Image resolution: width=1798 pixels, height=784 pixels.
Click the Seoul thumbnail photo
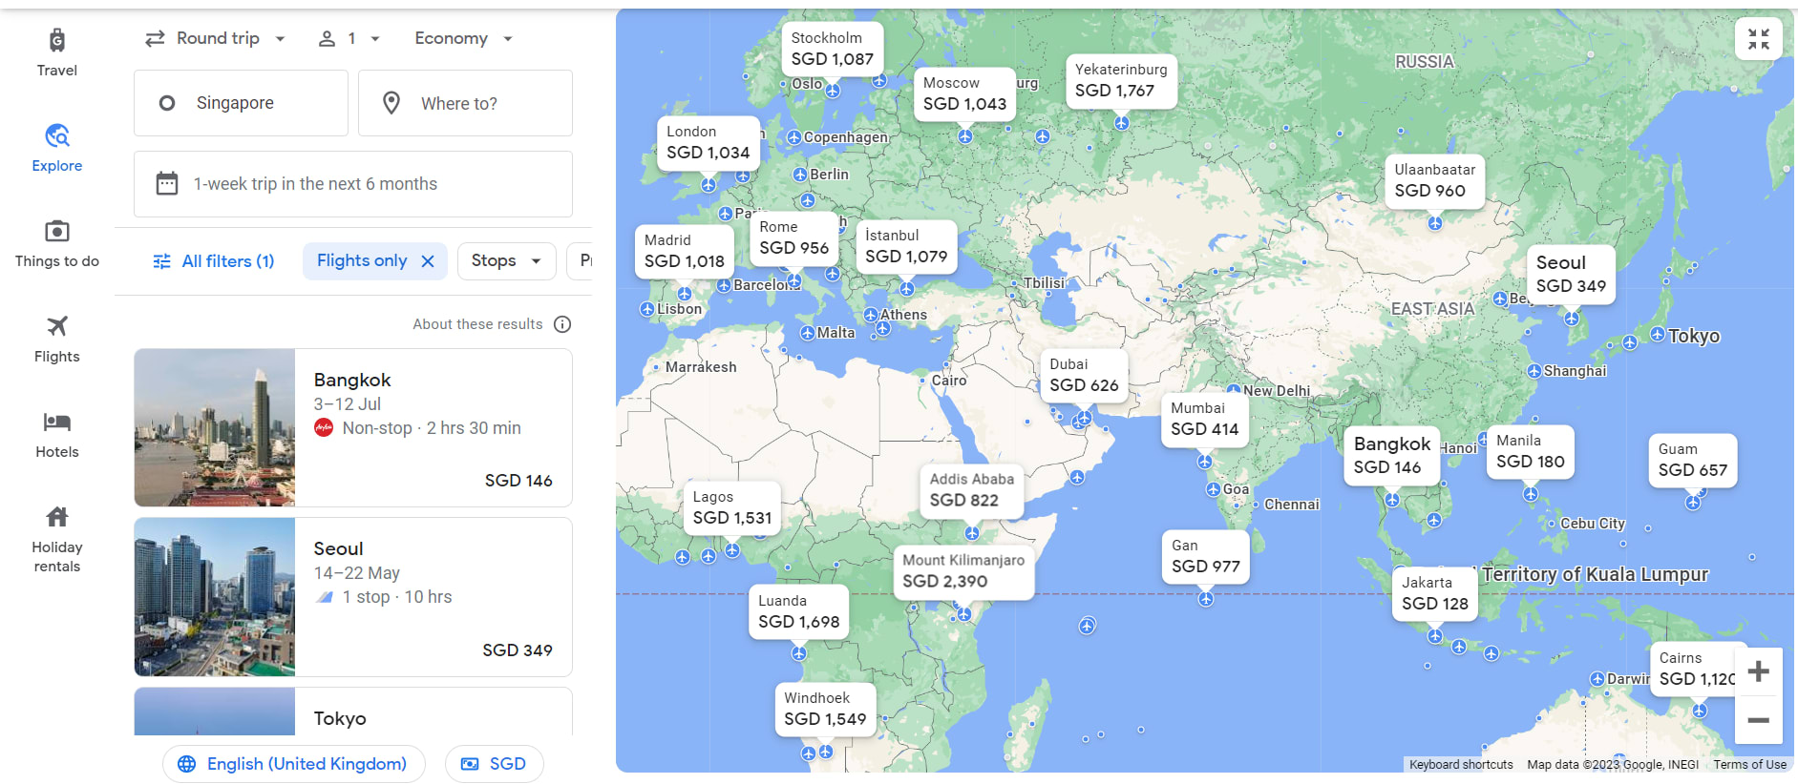click(x=215, y=597)
